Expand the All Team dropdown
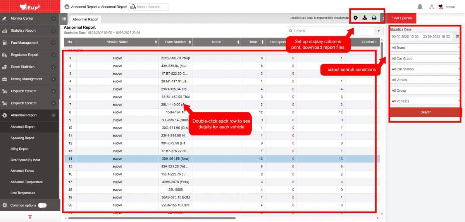Viewport: 465px width, 222px height. 425,48
